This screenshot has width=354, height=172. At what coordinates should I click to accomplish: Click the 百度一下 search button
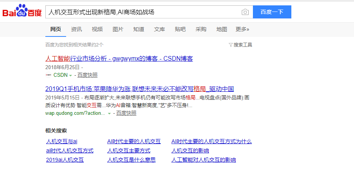(272, 12)
